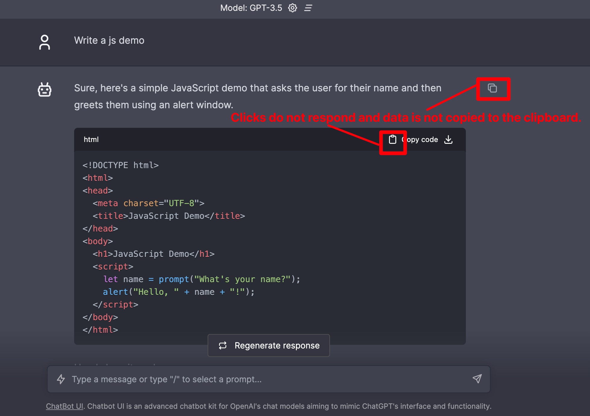The width and height of the screenshot is (590, 416).
Task: Send message with paper plane icon
Action: [477, 379]
